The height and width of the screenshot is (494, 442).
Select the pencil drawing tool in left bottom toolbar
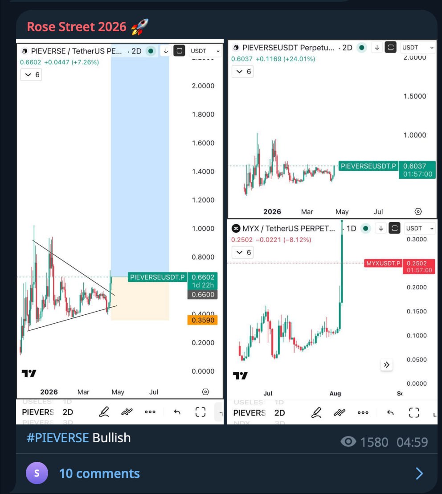point(104,412)
